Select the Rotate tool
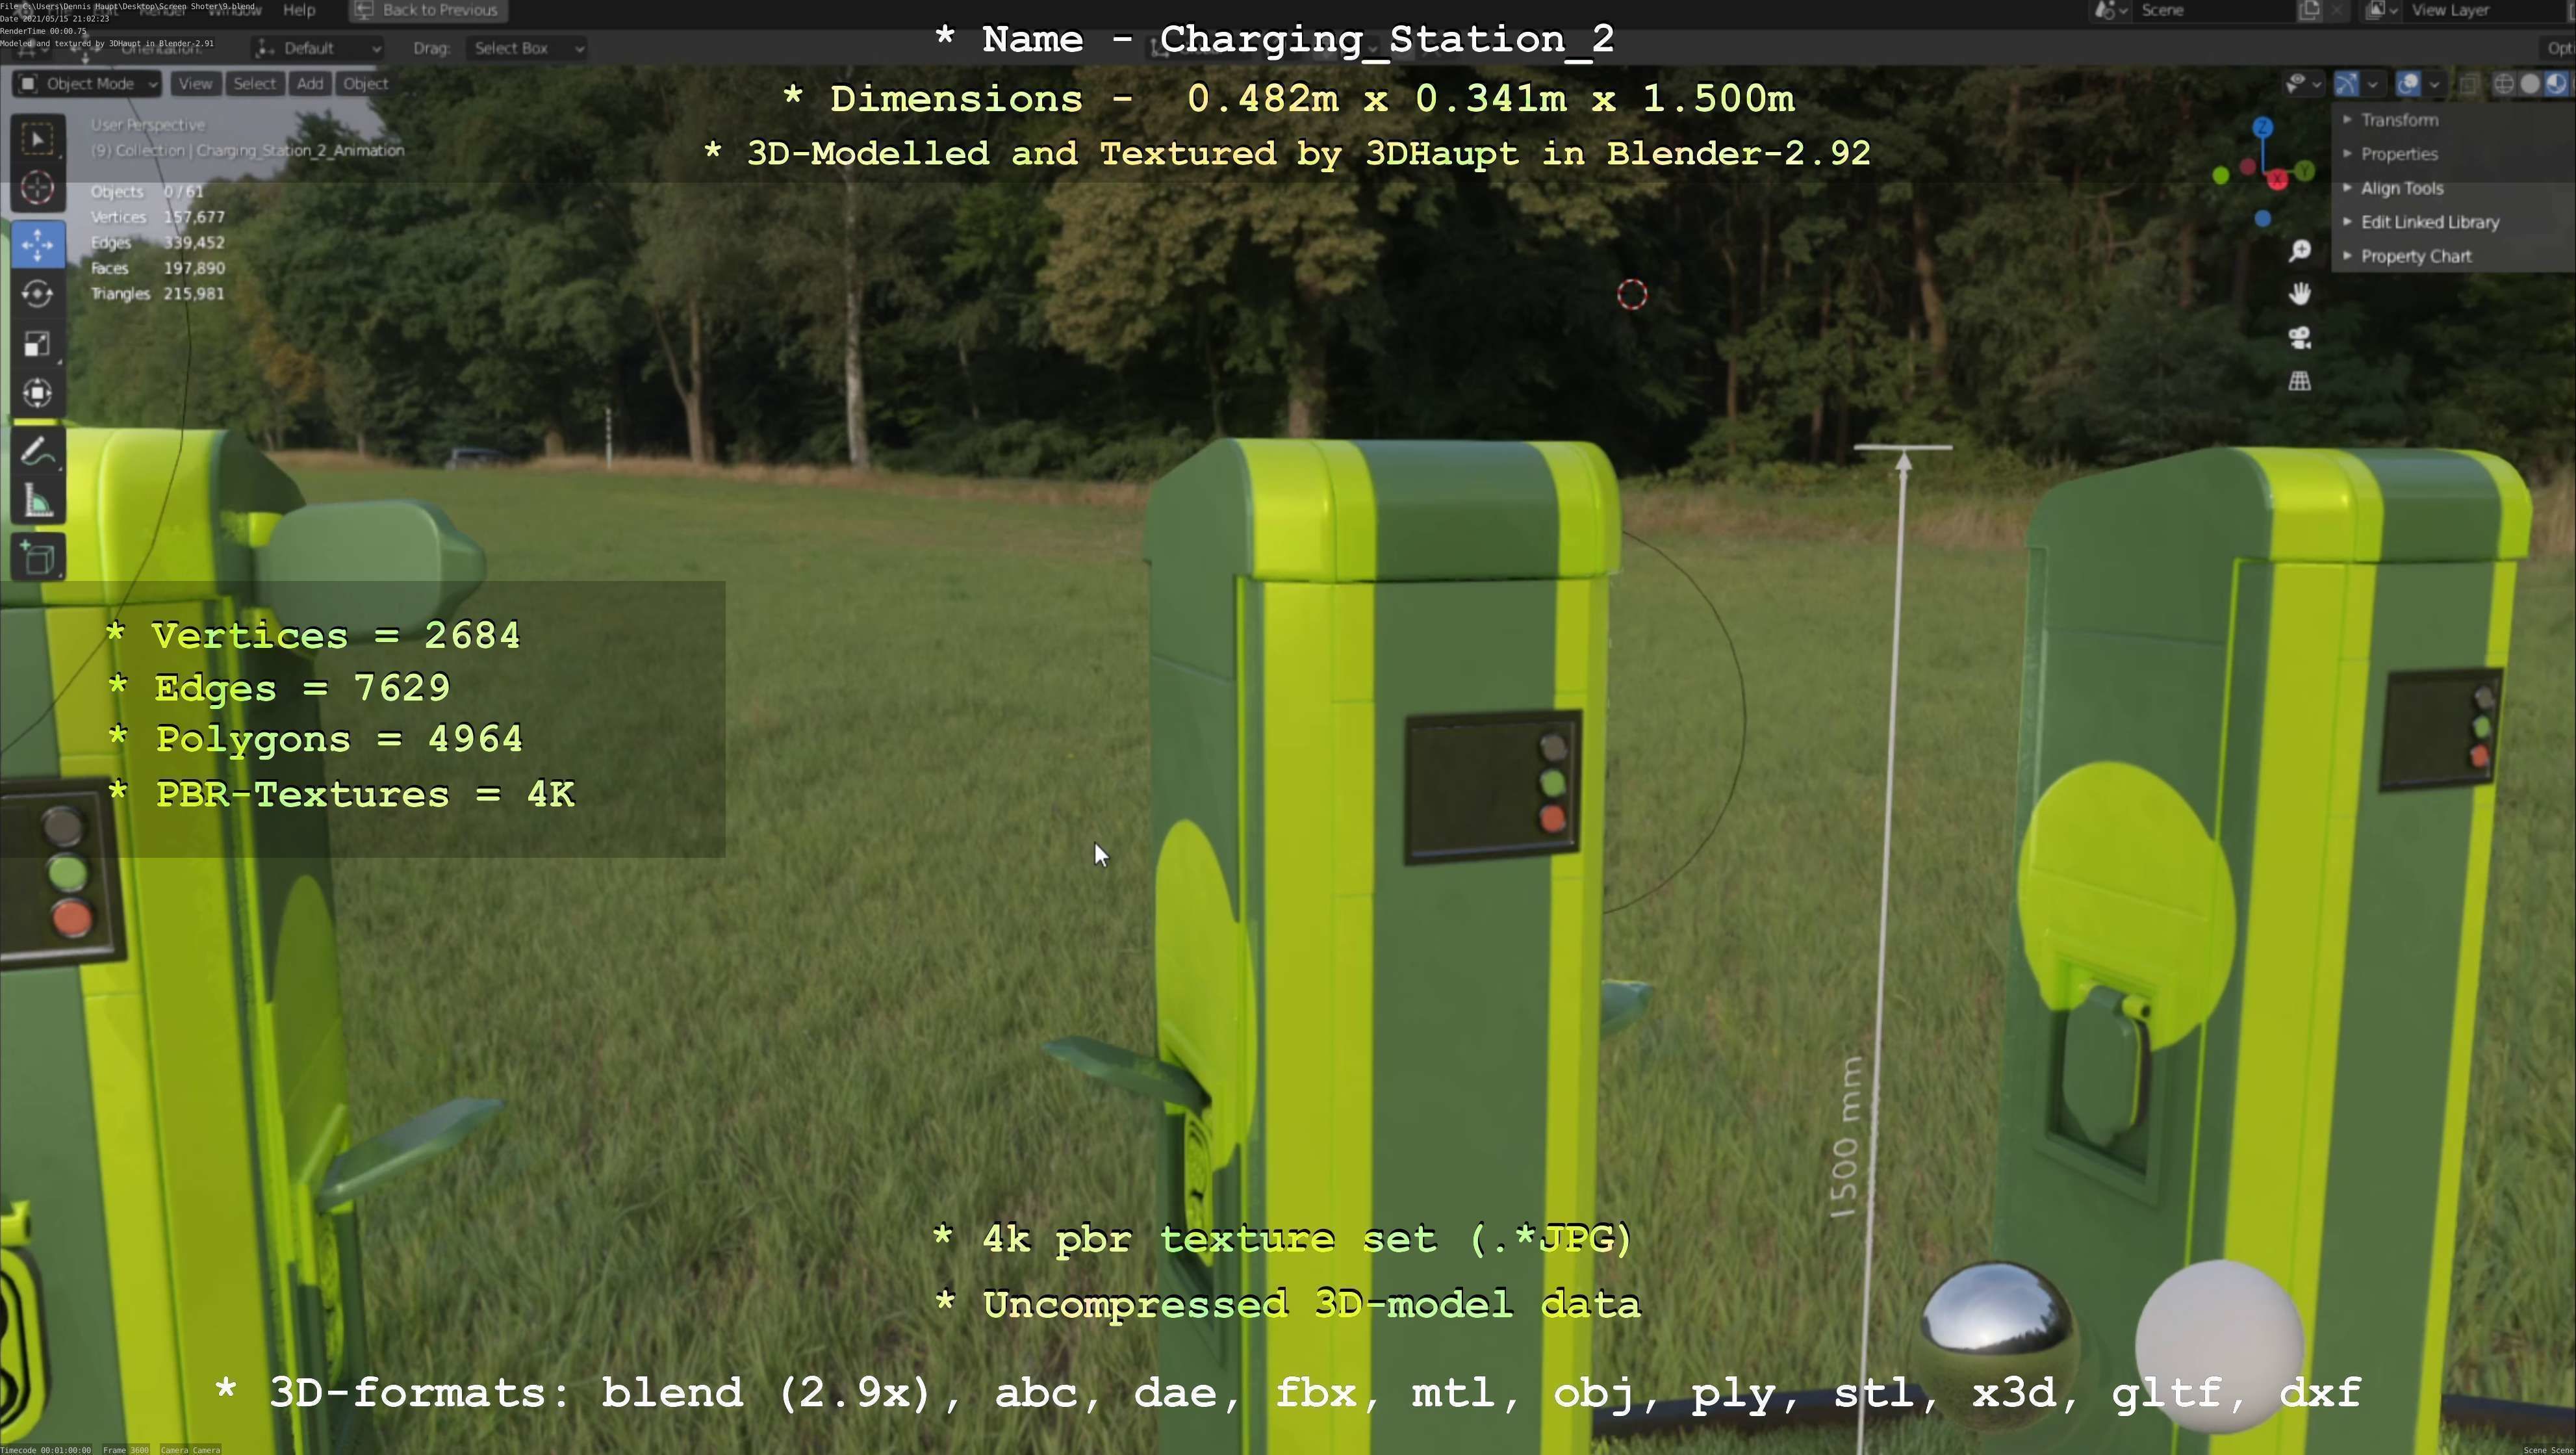 pos(38,293)
